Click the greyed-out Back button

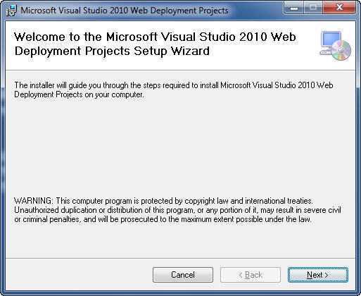[251, 275]
